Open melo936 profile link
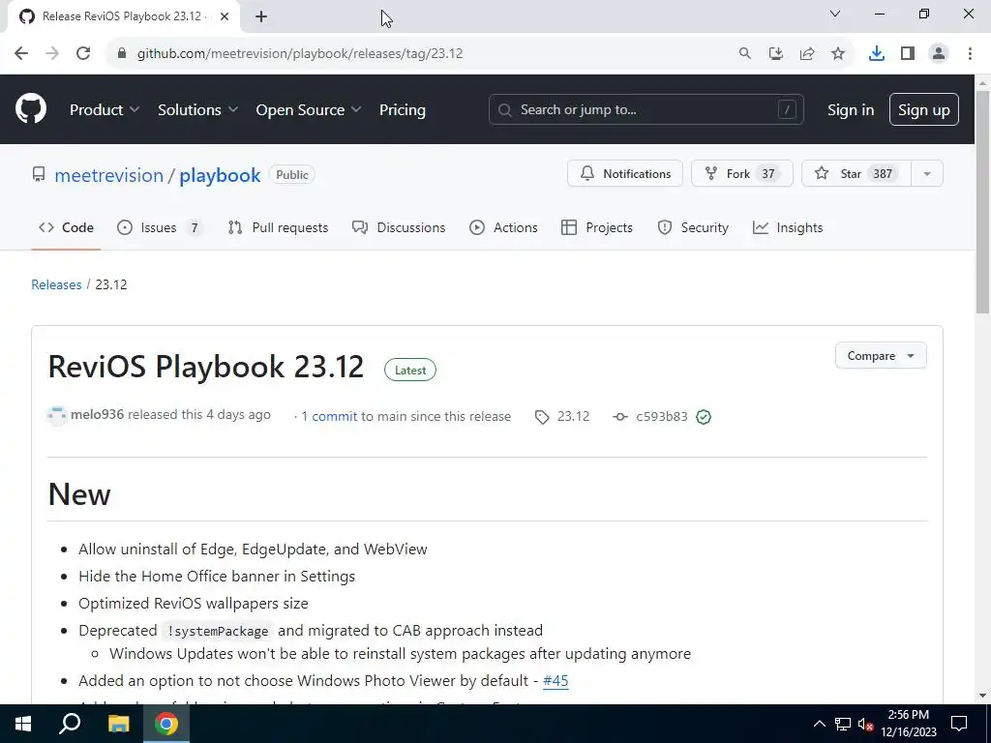The image size is (991, 743). (98, 414)
